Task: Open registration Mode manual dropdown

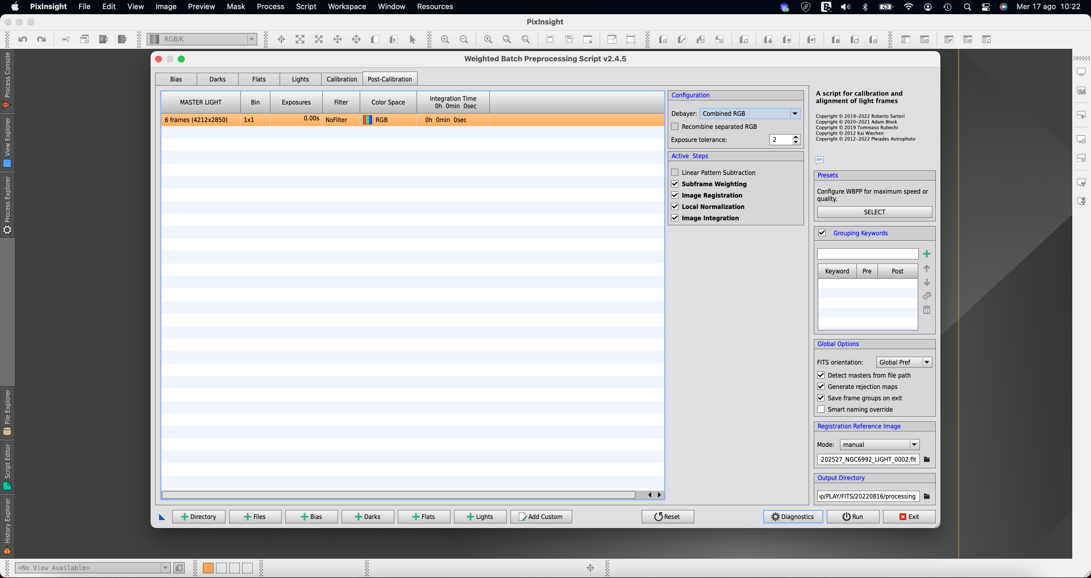Action: click(x=880, y=445)
